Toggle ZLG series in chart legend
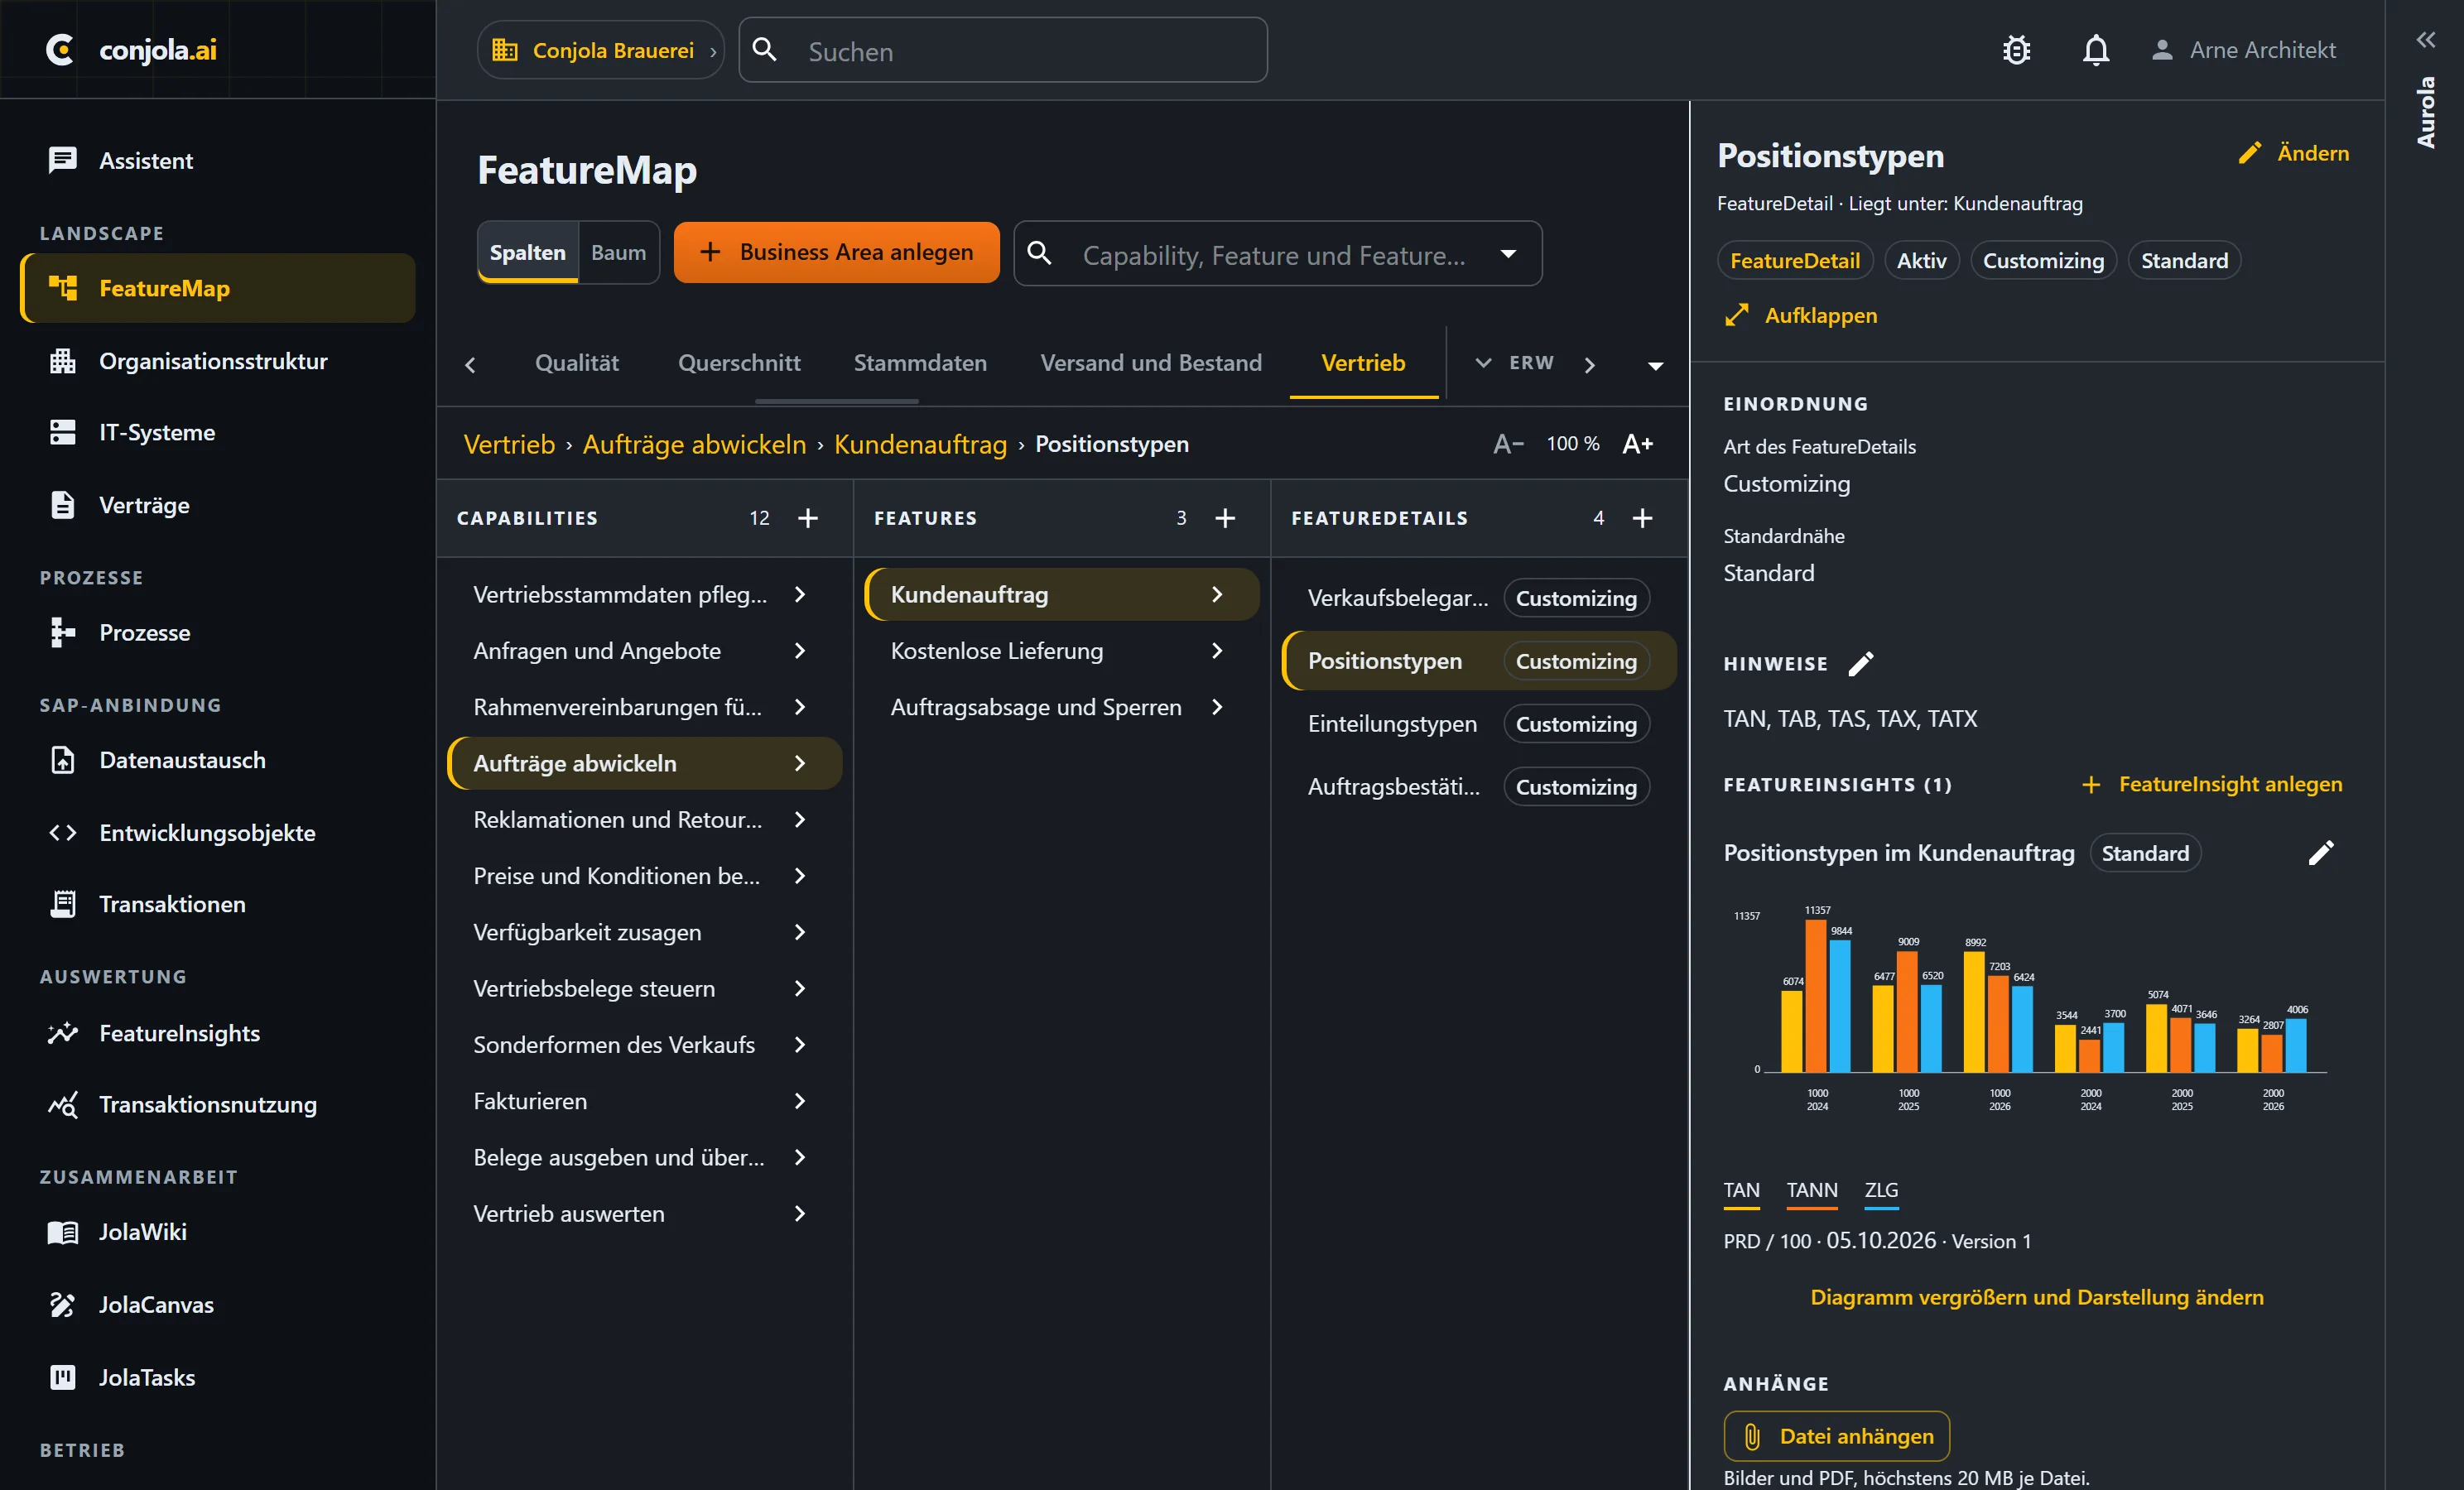The image size is (2464, 1490). (1881, 1191)
